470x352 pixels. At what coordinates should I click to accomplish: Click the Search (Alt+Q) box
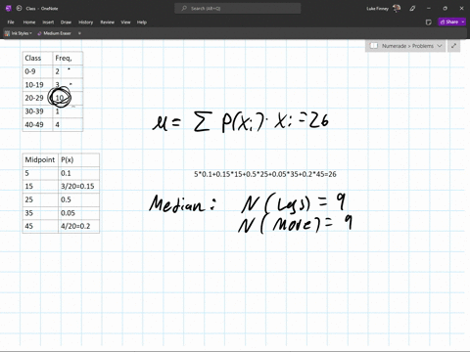tap(237, 9)
